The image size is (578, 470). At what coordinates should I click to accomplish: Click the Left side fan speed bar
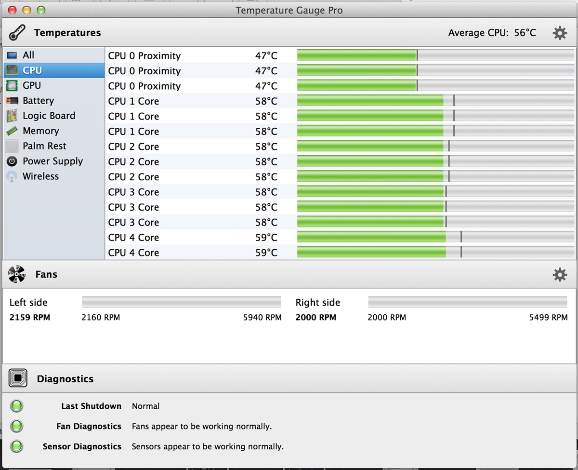[182, 302]
